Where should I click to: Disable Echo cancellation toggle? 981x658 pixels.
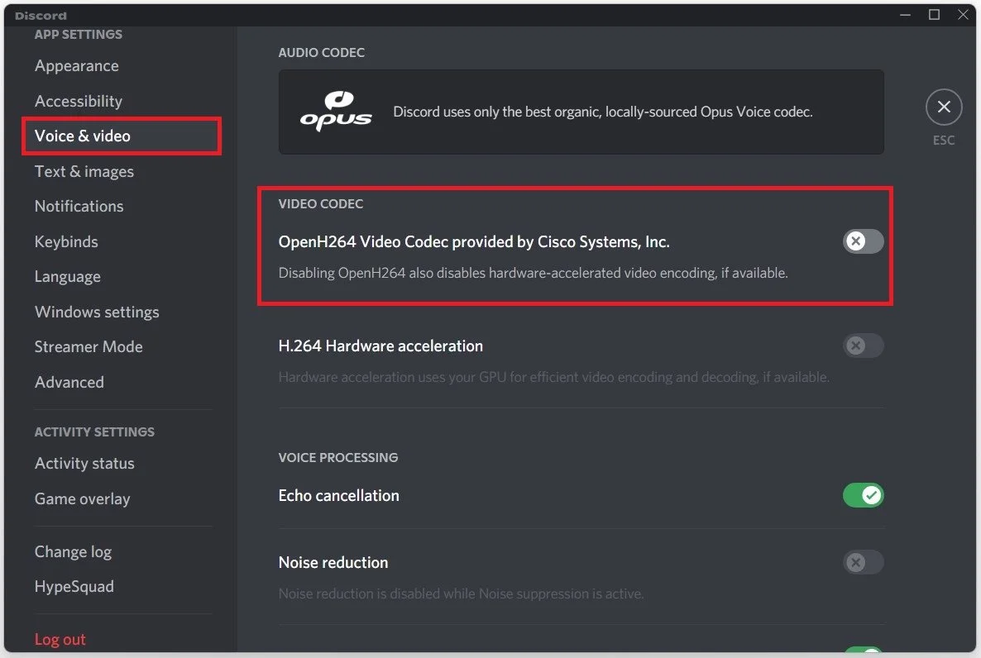[x=863, y=495]
